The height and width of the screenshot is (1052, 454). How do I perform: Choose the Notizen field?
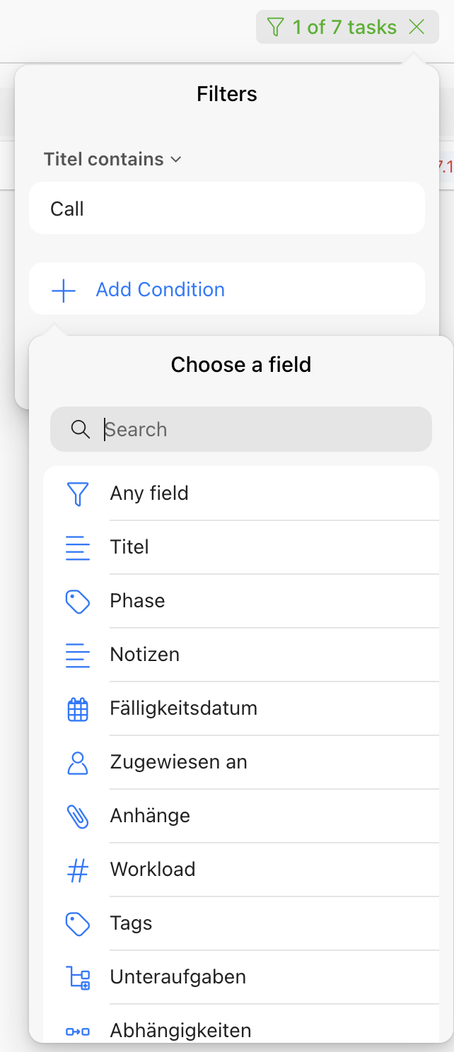coord(144,655)
